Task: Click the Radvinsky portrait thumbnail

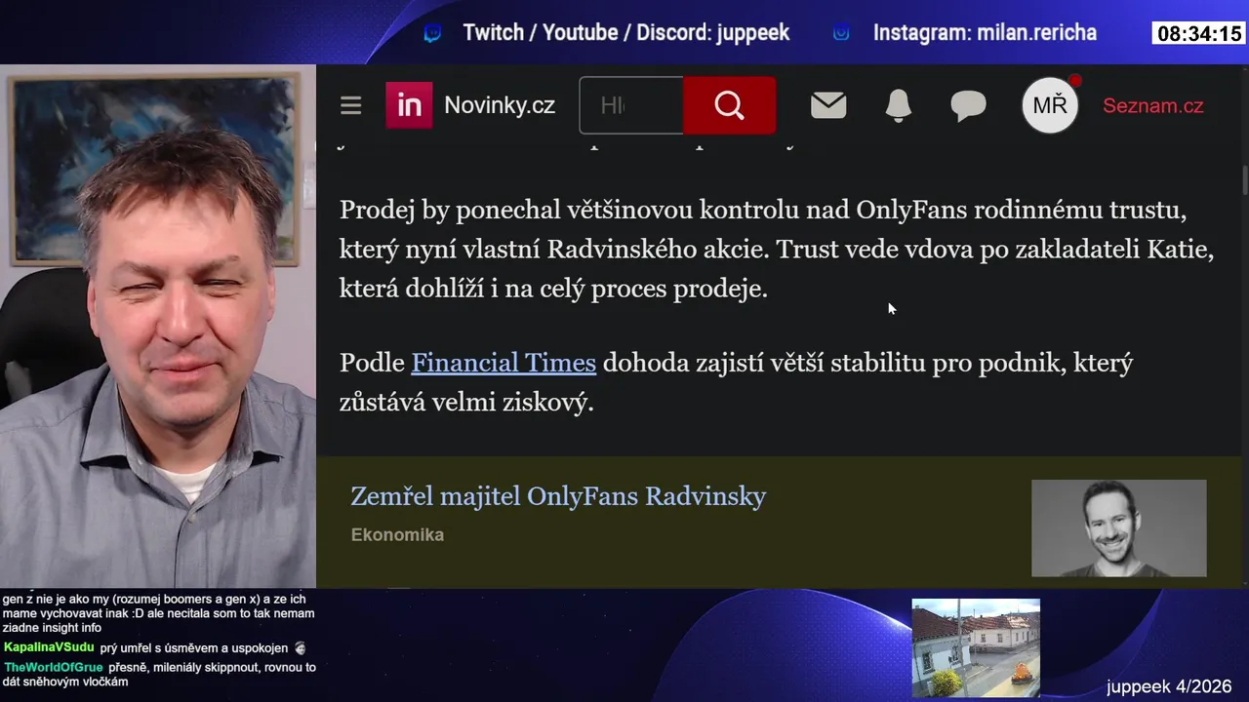Action: point(1119,527)
